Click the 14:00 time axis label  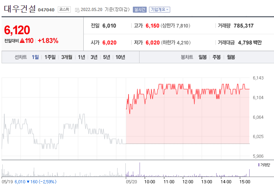226,182
